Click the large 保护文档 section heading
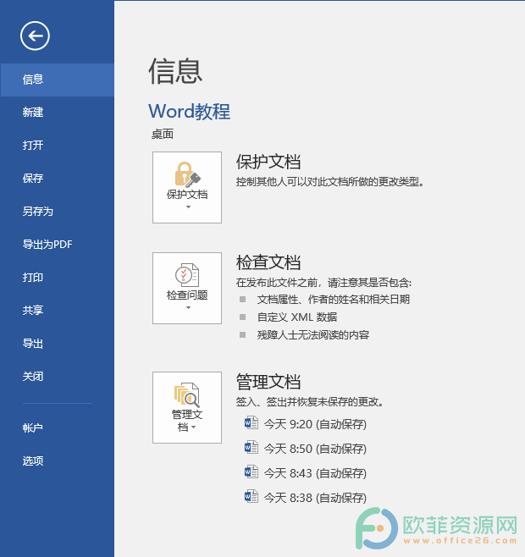This screenshot has width=525, height=557. pos(268,162)
